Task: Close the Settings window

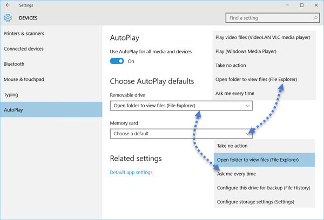Action: pyautogui.click(x=316, y=5)
